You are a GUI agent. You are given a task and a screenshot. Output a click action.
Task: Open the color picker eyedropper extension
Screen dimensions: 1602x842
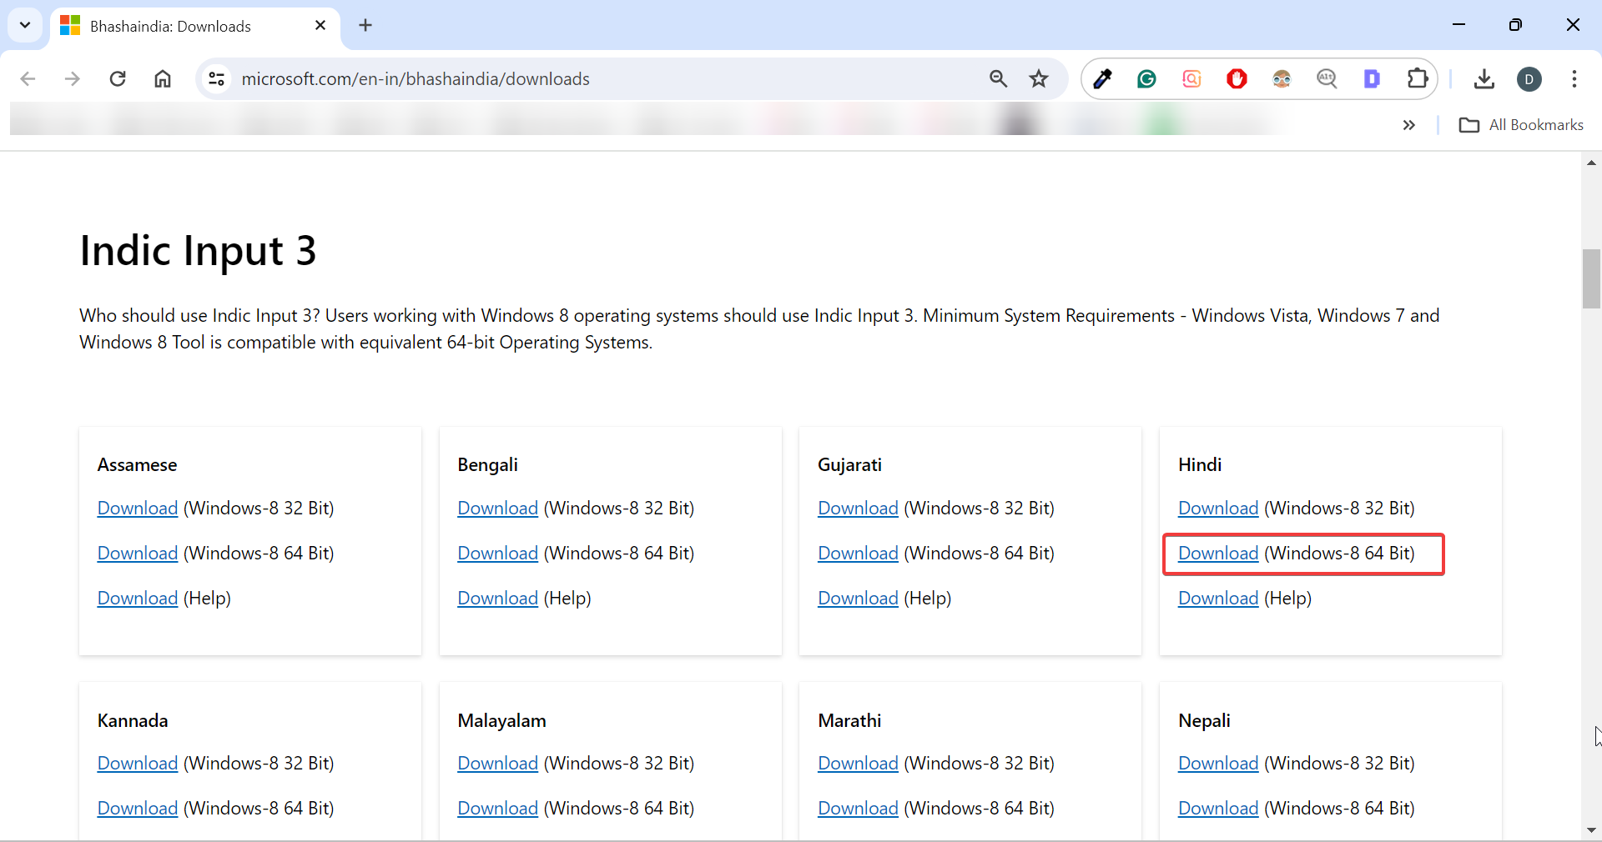1102,79
